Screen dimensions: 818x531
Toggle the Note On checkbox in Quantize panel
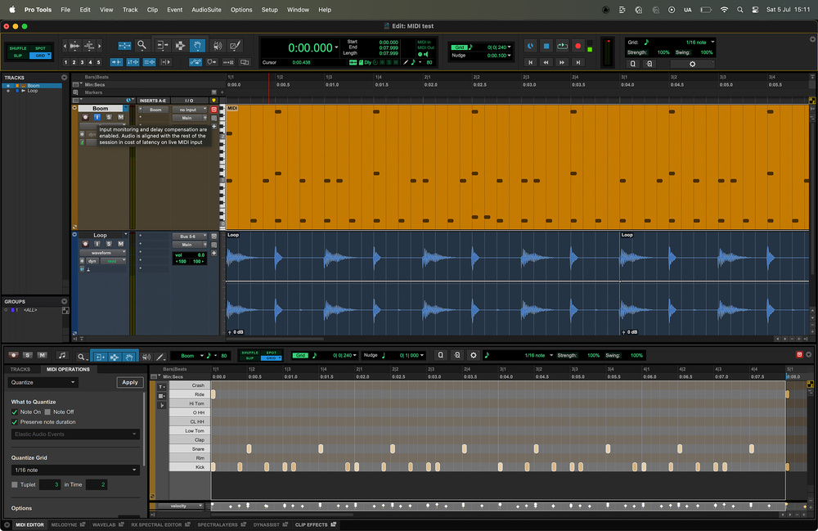click(x=15, y=412)
